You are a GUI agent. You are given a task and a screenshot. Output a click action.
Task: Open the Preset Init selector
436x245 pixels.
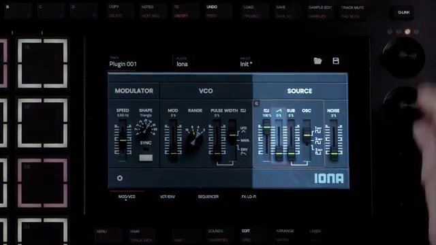pyautogui.click(x=246, y=62)
